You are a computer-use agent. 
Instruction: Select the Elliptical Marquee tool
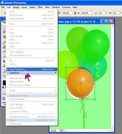pos(4,28)
